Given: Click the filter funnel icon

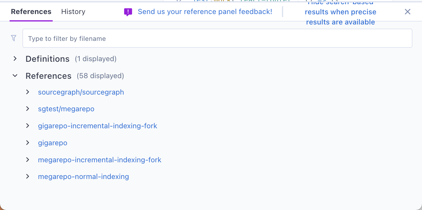Looking at the screenshot, I should click(x=13, y=38).
